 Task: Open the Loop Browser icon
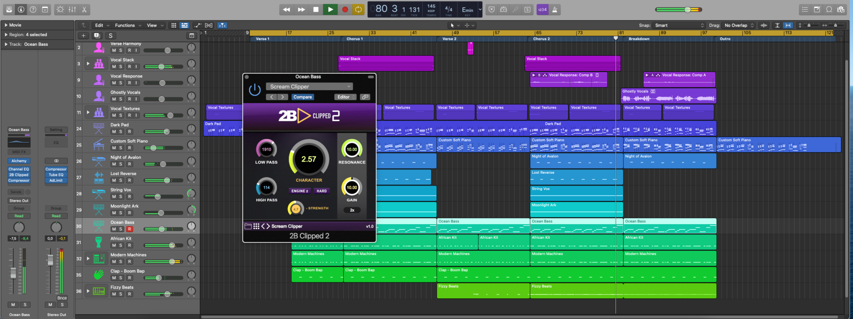click(829, 10)
